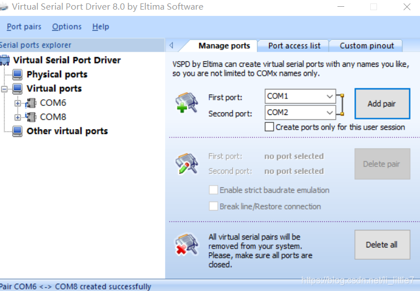
Task: Click the Delete pair button
Action: (x=382, y=164)
